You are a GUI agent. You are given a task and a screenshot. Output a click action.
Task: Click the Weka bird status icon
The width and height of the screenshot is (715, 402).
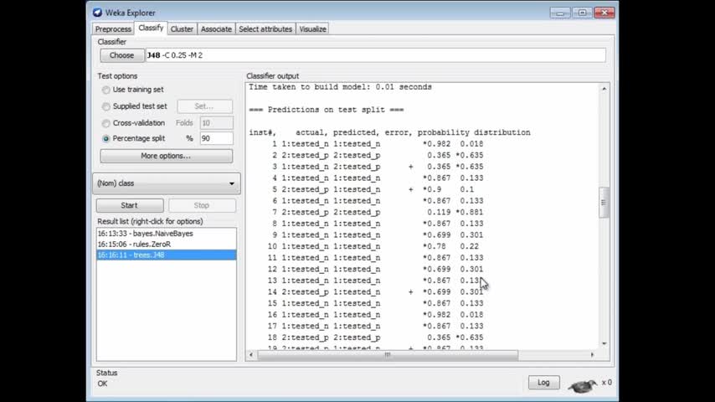click(583, 386)
